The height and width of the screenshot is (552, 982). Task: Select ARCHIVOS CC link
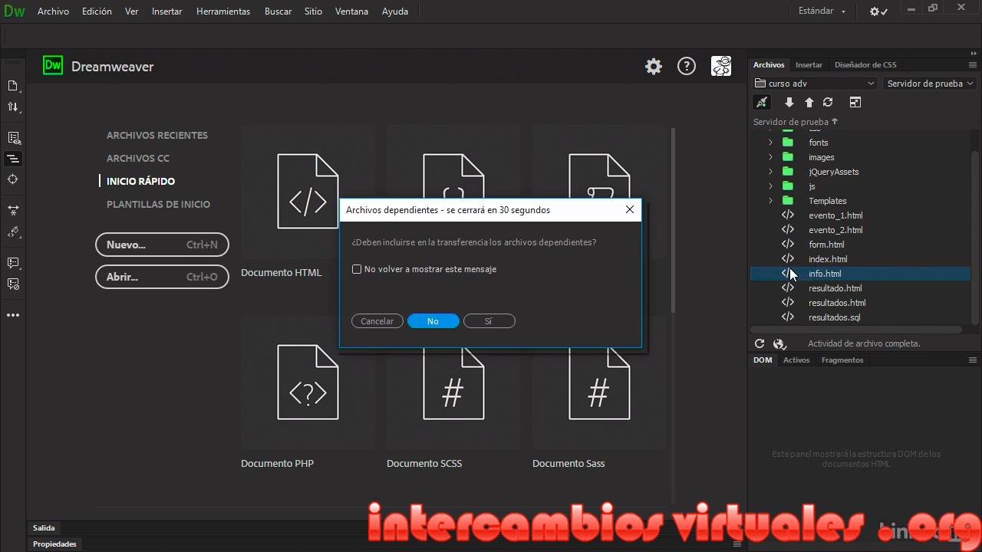138,159
